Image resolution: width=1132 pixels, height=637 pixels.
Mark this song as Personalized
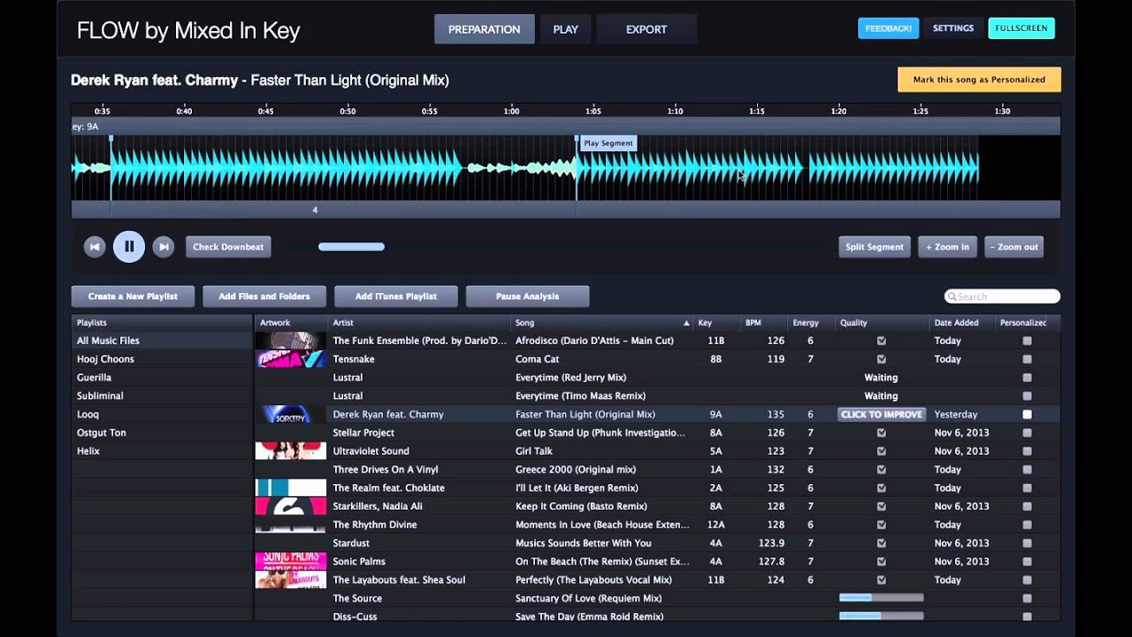tap(979, 80)
